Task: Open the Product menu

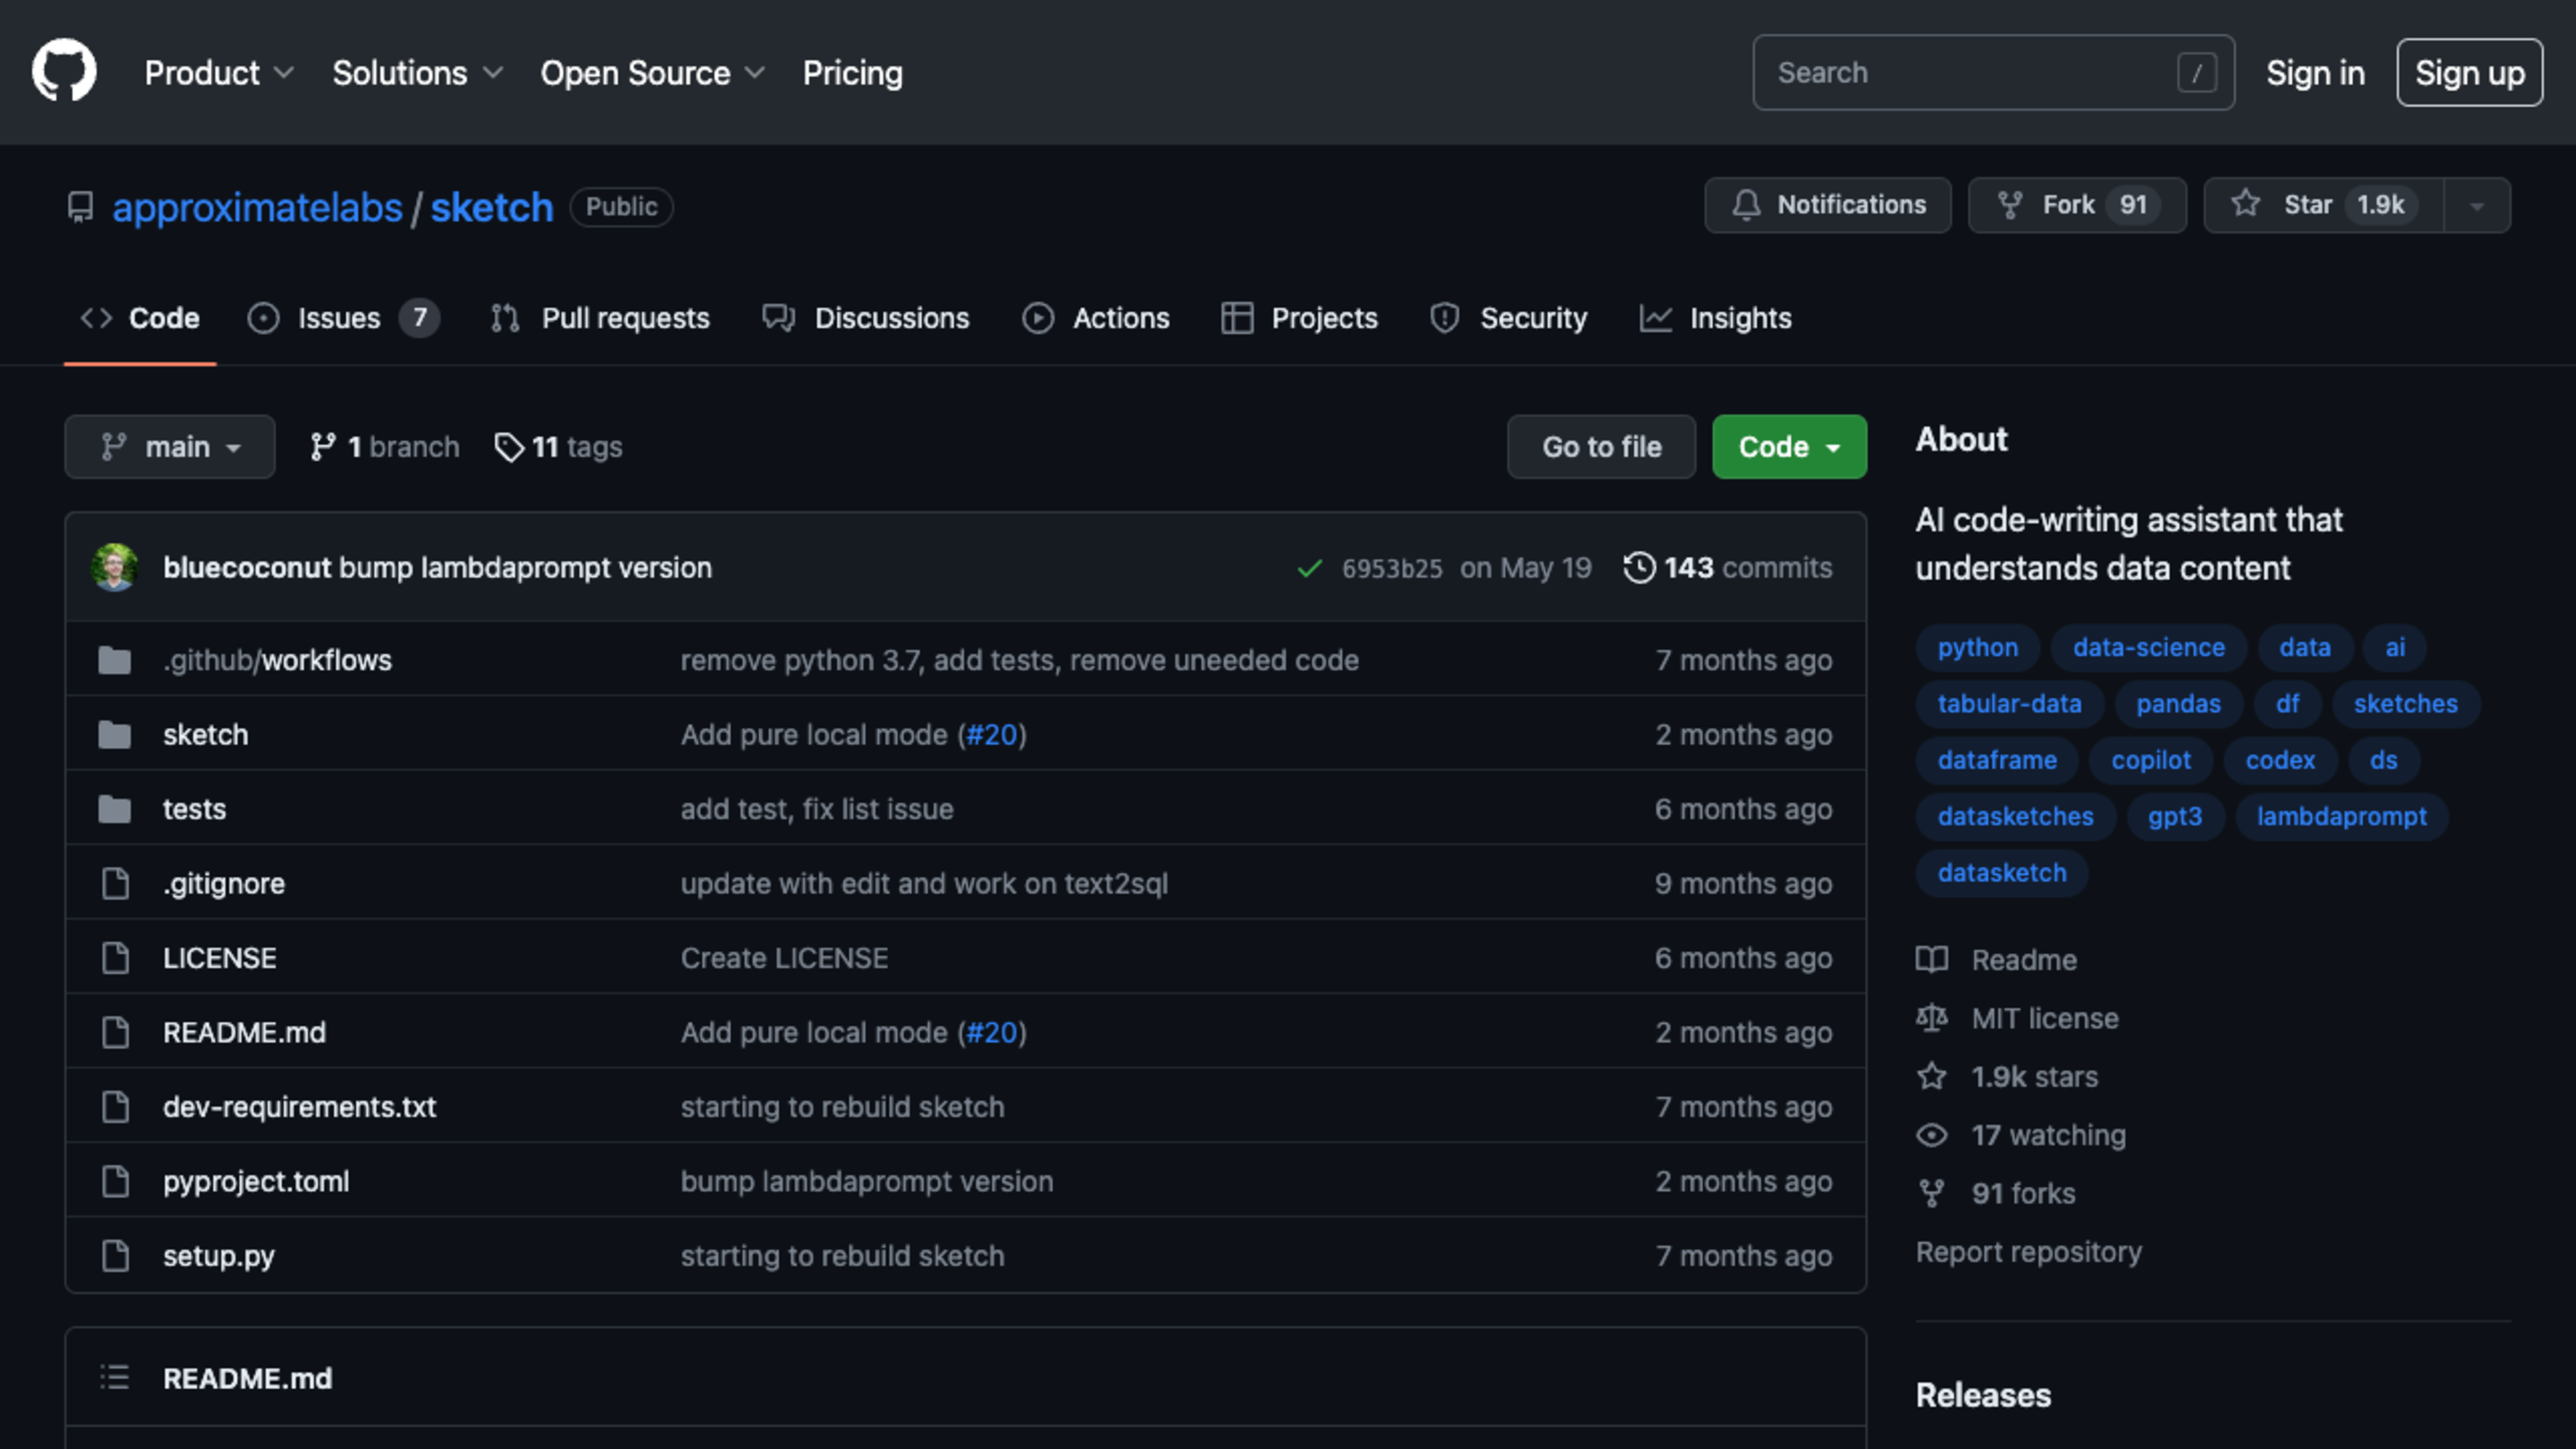Action: coord(218,73)
